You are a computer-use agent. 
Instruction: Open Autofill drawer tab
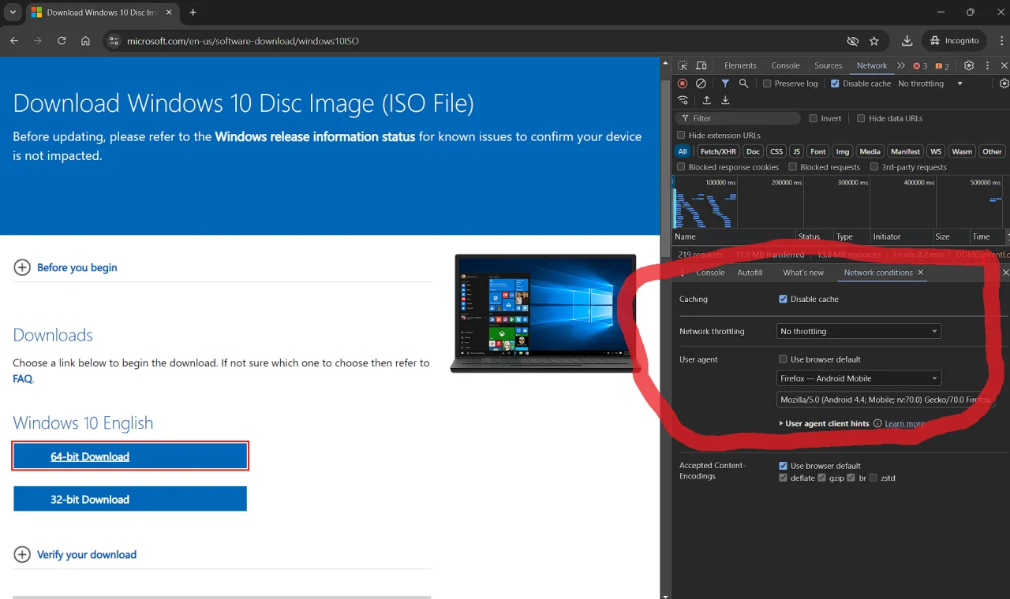[x=750, y=273]
